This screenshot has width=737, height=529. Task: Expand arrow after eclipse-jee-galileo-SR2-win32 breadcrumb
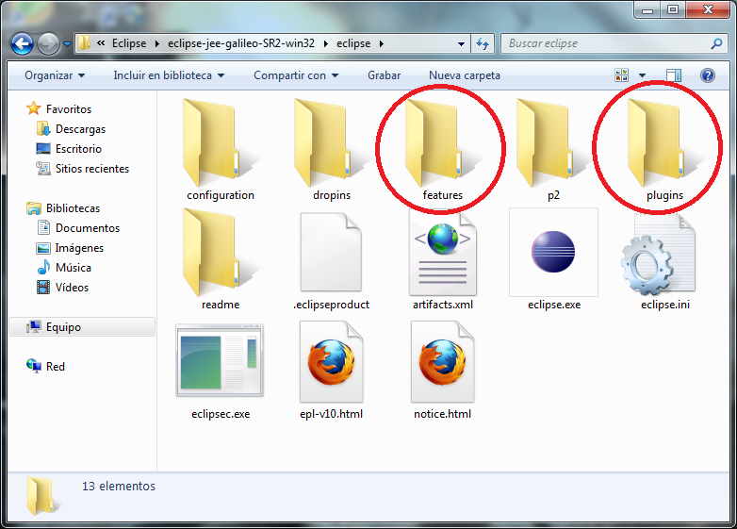click(x=326, y=43)
